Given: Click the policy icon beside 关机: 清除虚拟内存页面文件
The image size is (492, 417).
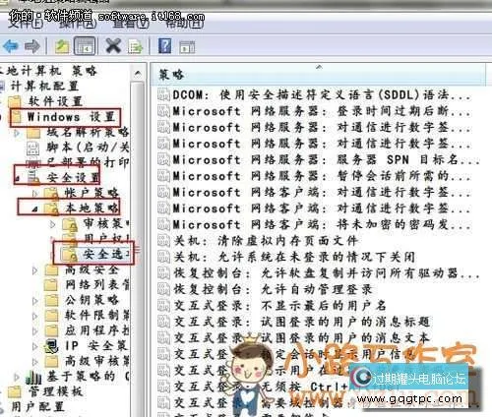Looking at the screenshot, I should (163, 240).
